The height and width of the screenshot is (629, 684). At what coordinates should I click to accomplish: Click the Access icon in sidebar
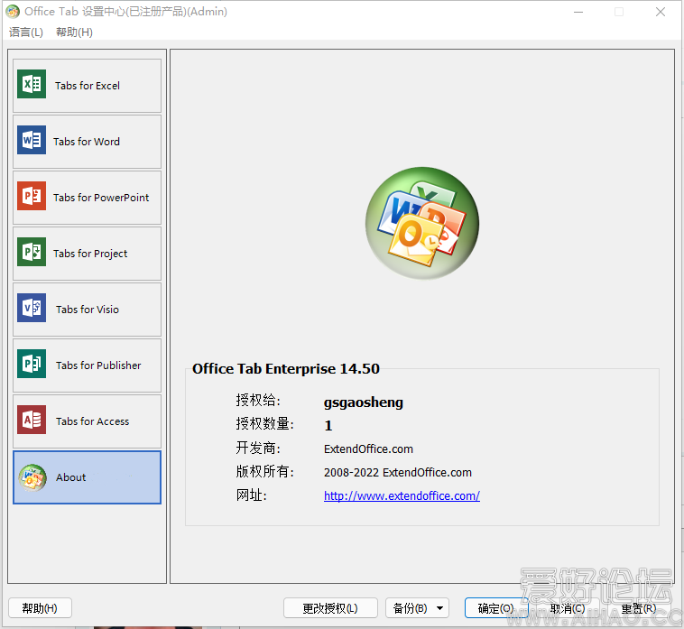[x=32, y=420]
